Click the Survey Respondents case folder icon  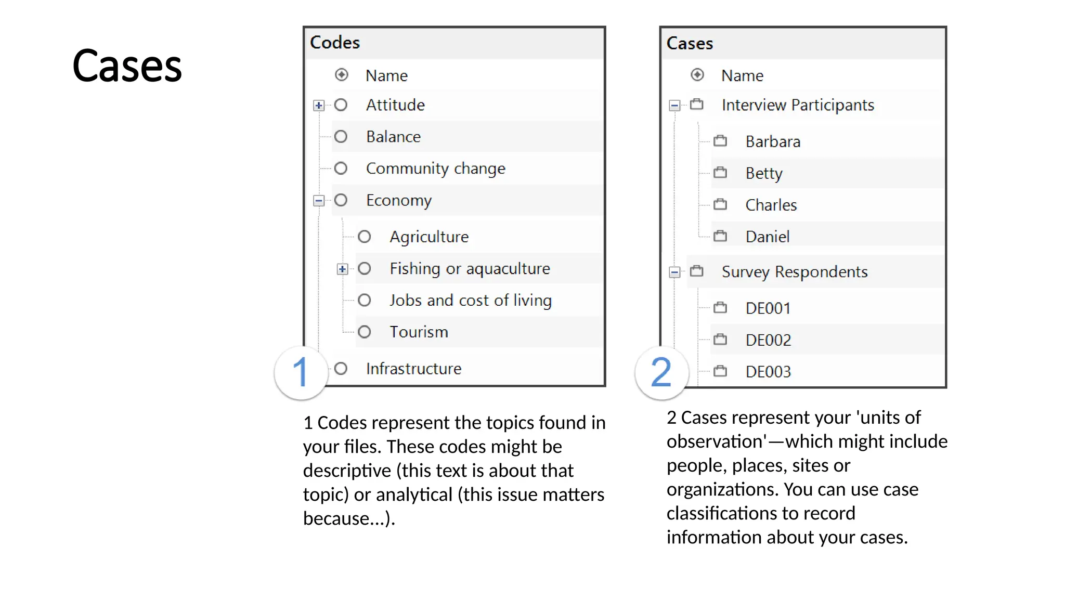point(697,271)
